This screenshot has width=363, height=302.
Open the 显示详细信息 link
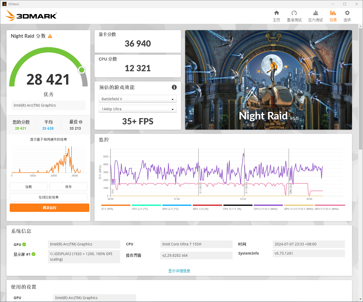pos(179,271)
